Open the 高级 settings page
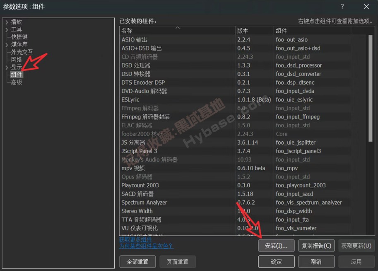378x271 pixels. 17,82
